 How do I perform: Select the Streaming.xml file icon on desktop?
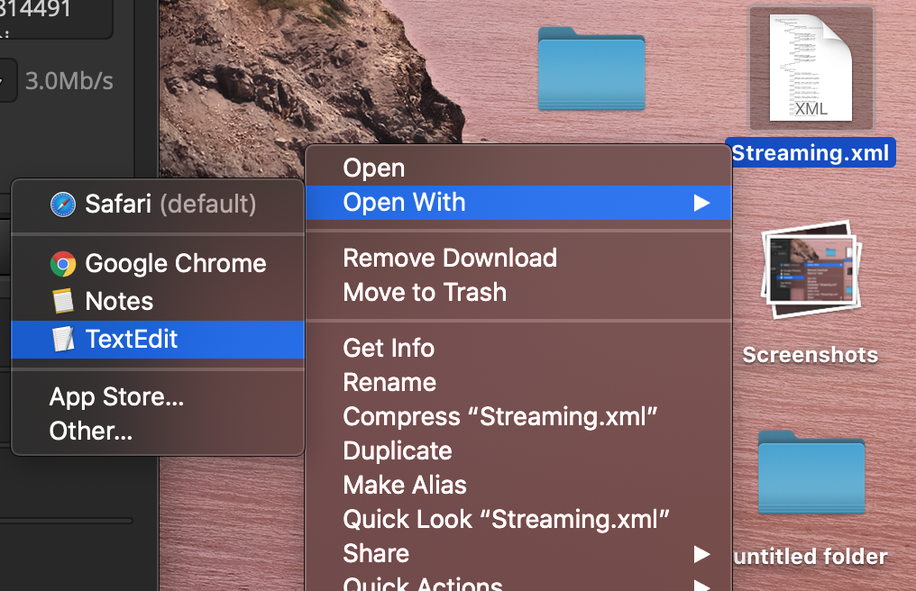coord(810,69)
